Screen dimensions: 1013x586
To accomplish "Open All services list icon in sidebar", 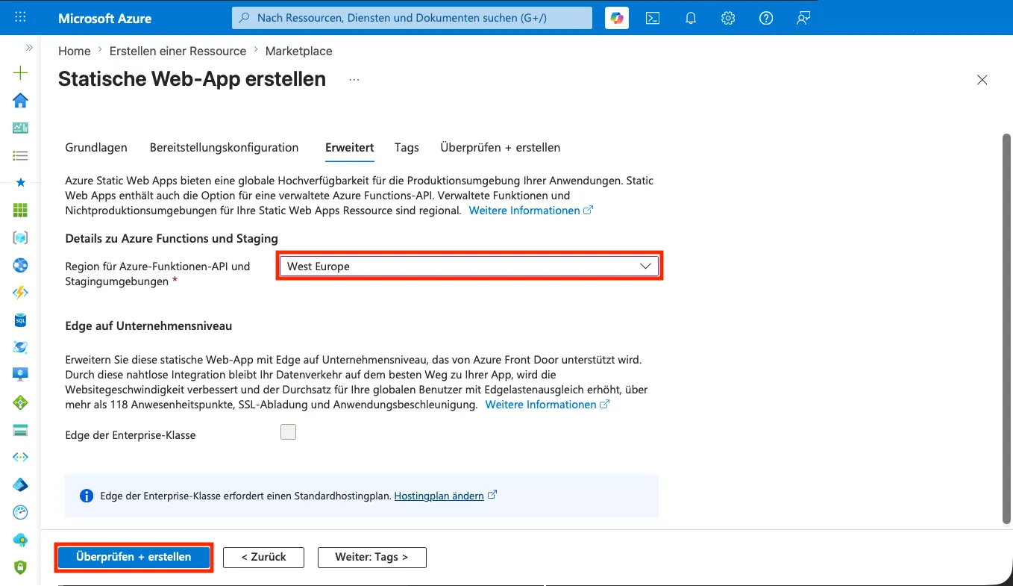I will coord(20,155).
